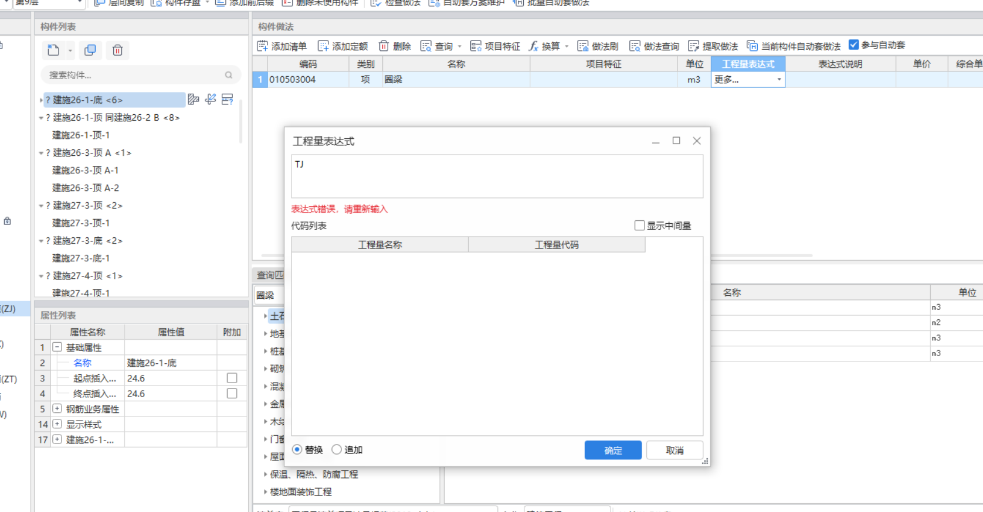Click the pick icon beside 建施26-1-底
983x512 pixels.
[x=211, y=100]
